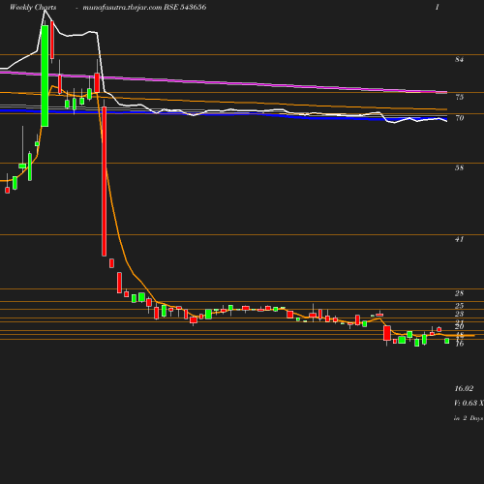
Task: Click the "munafasutra.tbrjar.com BSE 543656" label
Action: coord(144,7)
